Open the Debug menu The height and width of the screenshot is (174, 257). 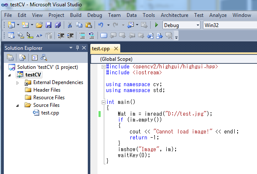coord(95,15)
